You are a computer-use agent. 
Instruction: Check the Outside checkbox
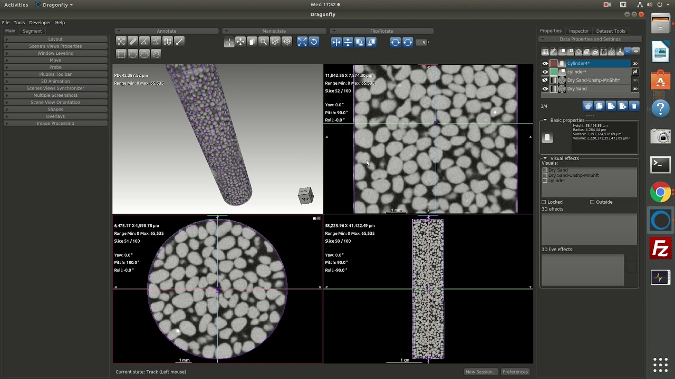[x=592, y=202]
